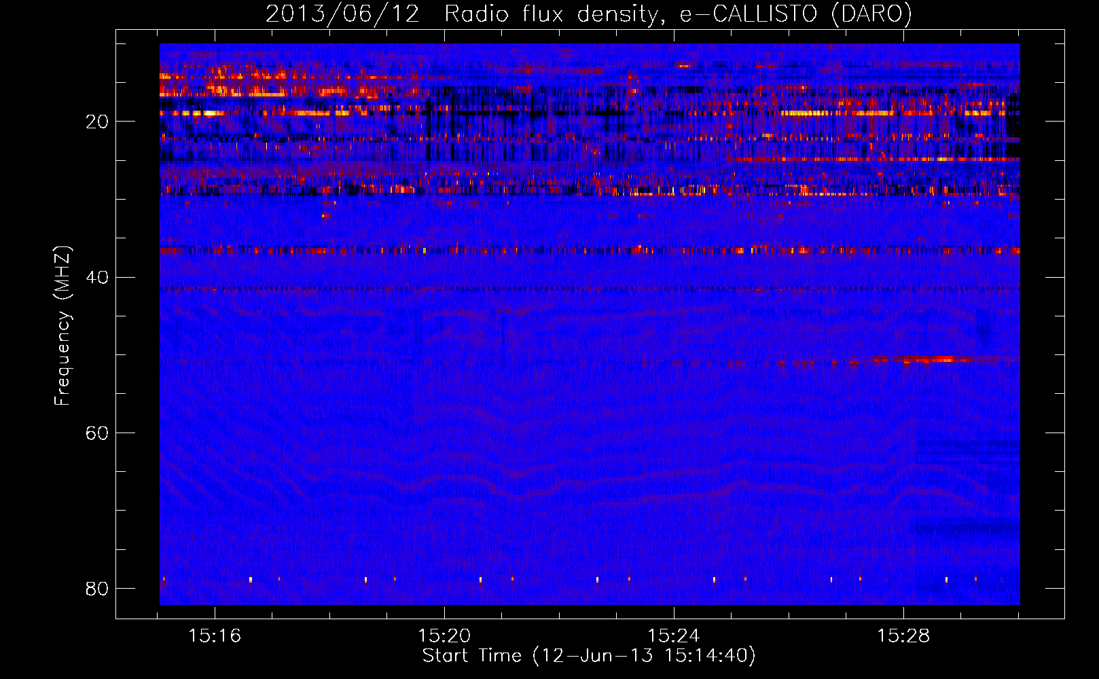Click the 15:28 time tick label
This screenshot has height=679, width=1099.
(903, 636)
